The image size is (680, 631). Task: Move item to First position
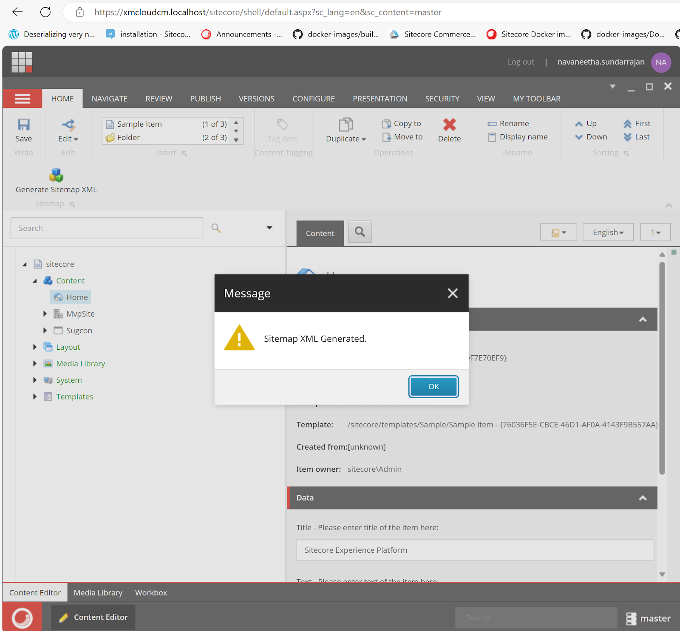pyautogui.click(x=637, y=124)
